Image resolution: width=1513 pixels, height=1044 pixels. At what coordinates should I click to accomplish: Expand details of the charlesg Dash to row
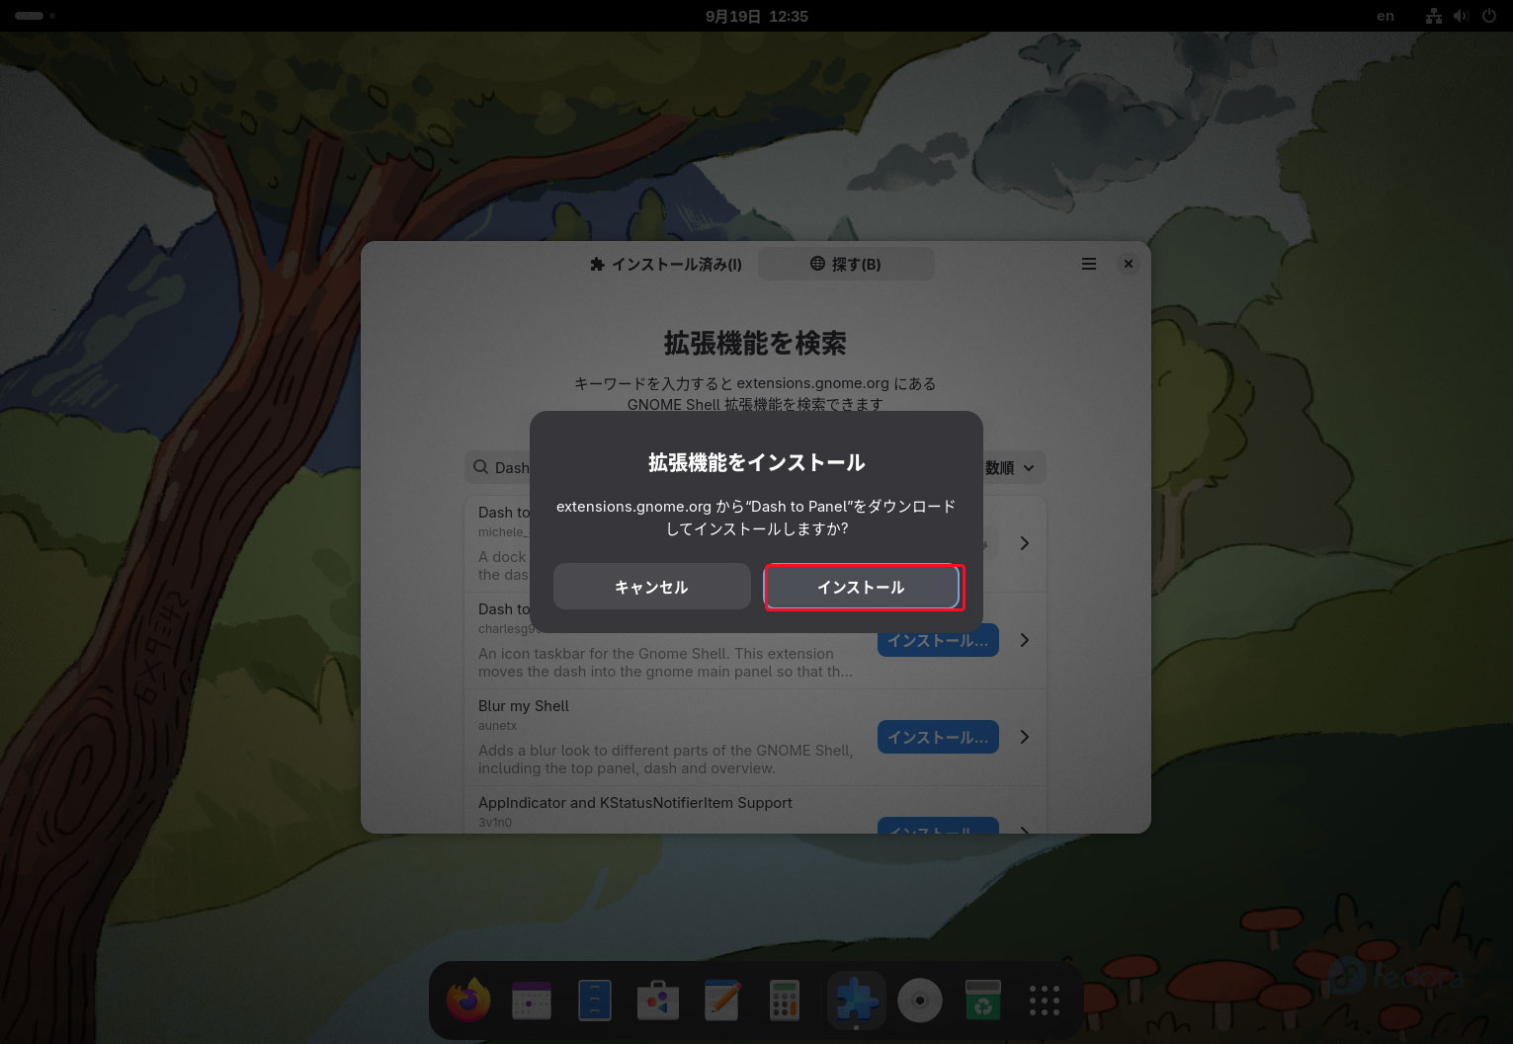click(1025, 640)
